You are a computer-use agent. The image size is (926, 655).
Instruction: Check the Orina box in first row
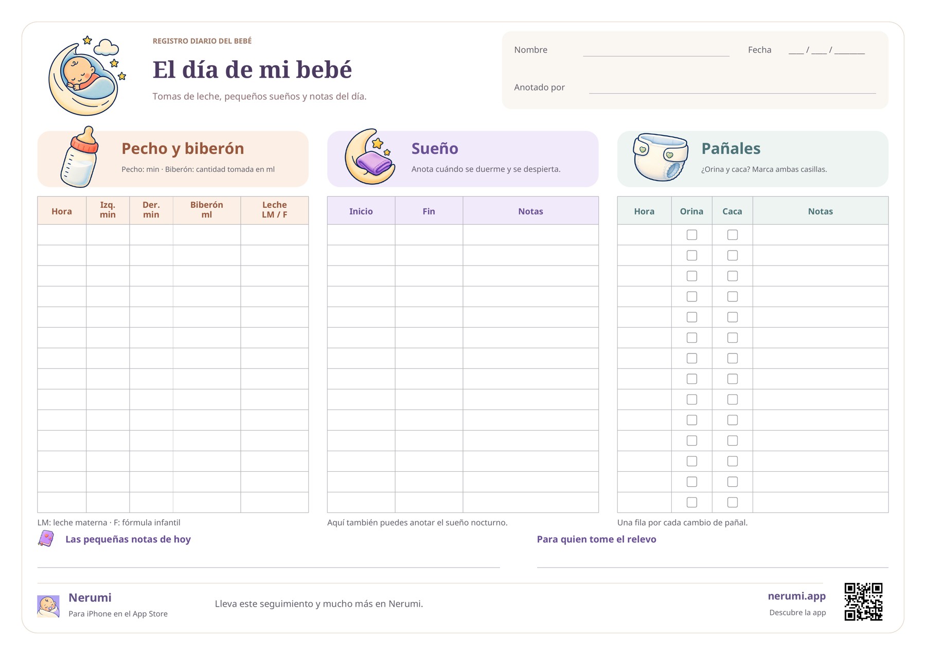[691, 235]
